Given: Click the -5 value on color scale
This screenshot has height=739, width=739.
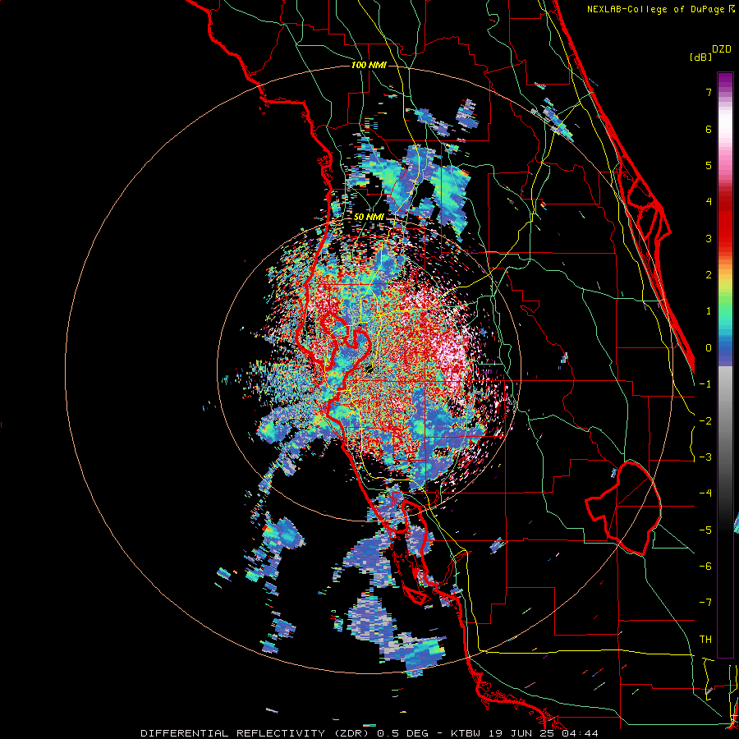Looking at the screenshot, I should (x=705, y=530).
